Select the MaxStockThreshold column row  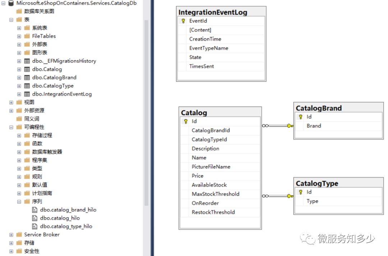click(x=220, y=194)
